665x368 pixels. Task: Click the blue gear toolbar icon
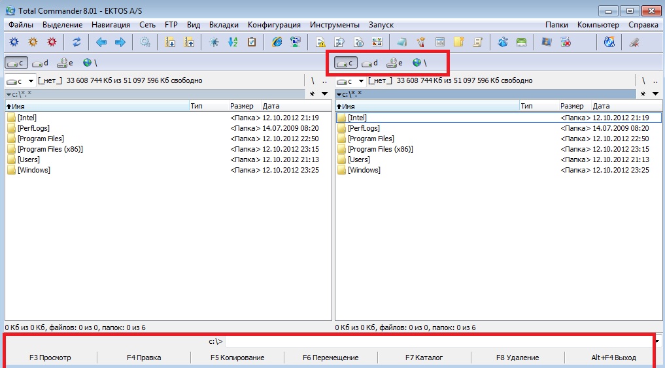click(14, 42)
